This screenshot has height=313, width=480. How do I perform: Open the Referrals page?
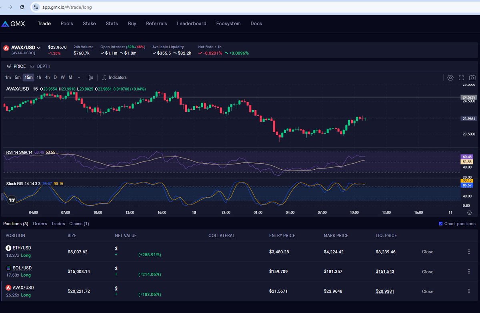156,24
